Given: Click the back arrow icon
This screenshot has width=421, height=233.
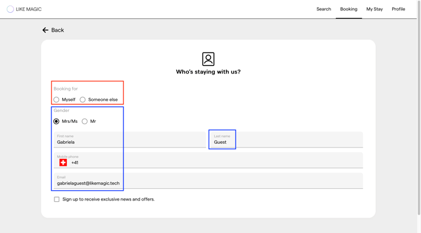Looking at the screenshot, I should 45,30.
